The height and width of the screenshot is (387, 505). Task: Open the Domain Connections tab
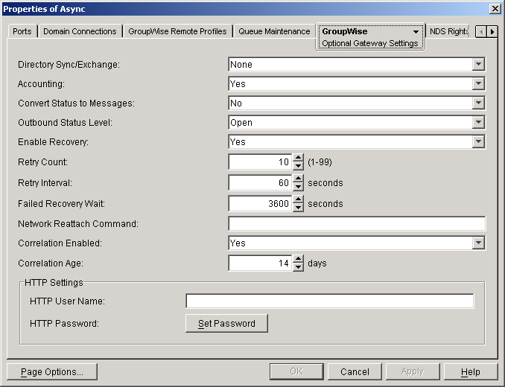(80, 31)
